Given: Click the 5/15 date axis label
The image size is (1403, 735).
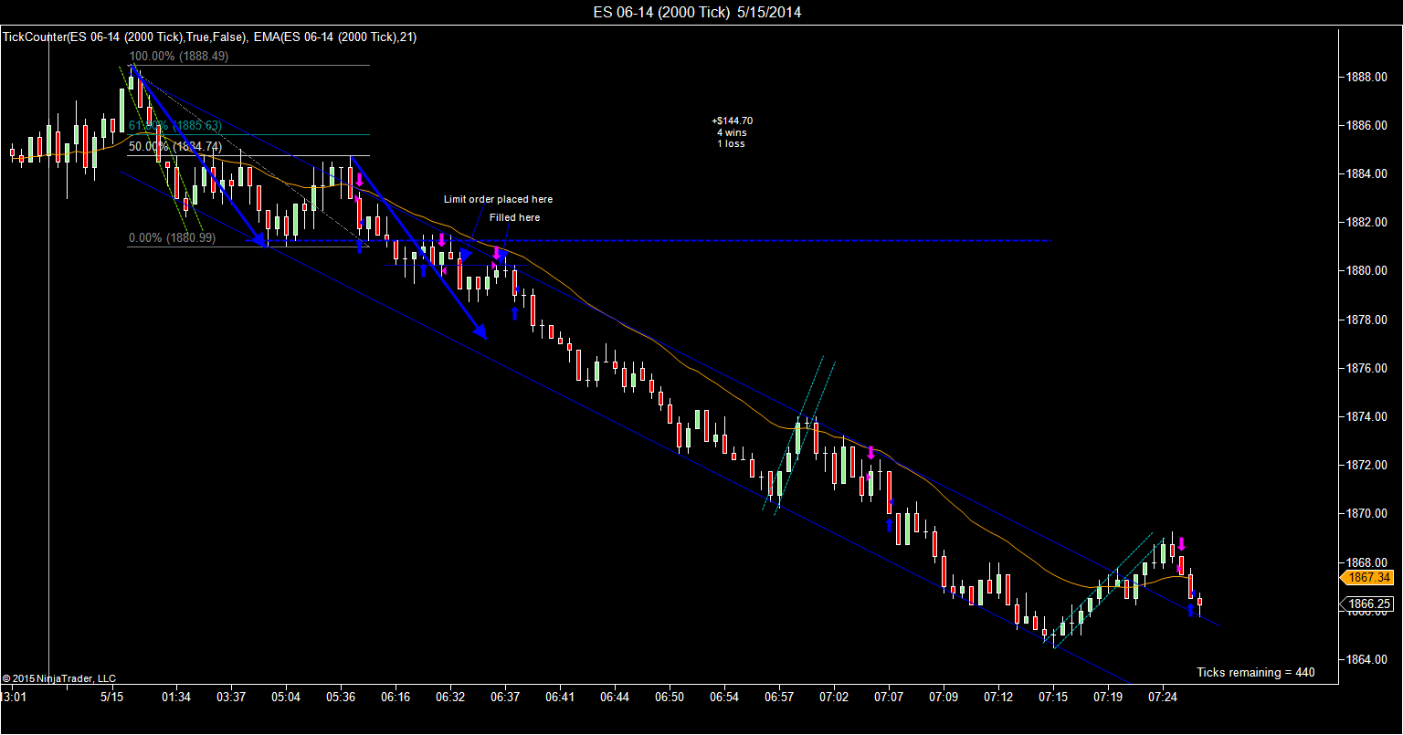Looking at the screenshot, I should 112,697.
